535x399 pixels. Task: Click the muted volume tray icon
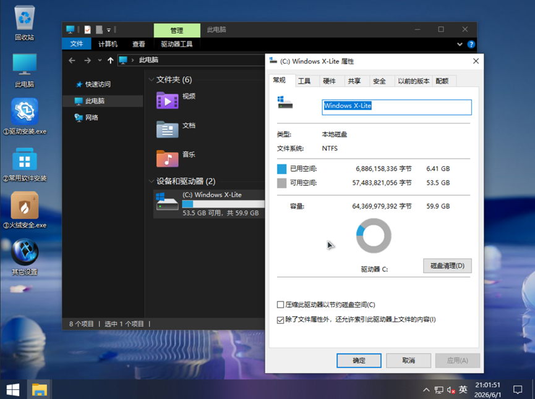pos(451,390)
